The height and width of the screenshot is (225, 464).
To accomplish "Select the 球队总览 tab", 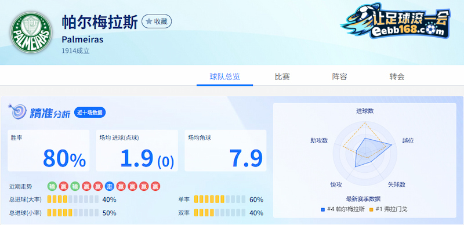I will pyautogui.click(x=224, y=77).
